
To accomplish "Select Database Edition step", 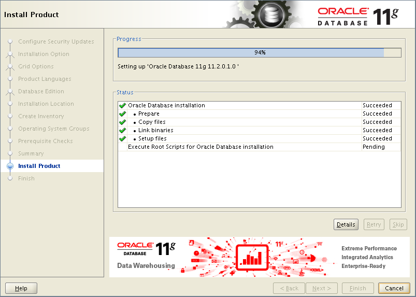I will 41,91.
